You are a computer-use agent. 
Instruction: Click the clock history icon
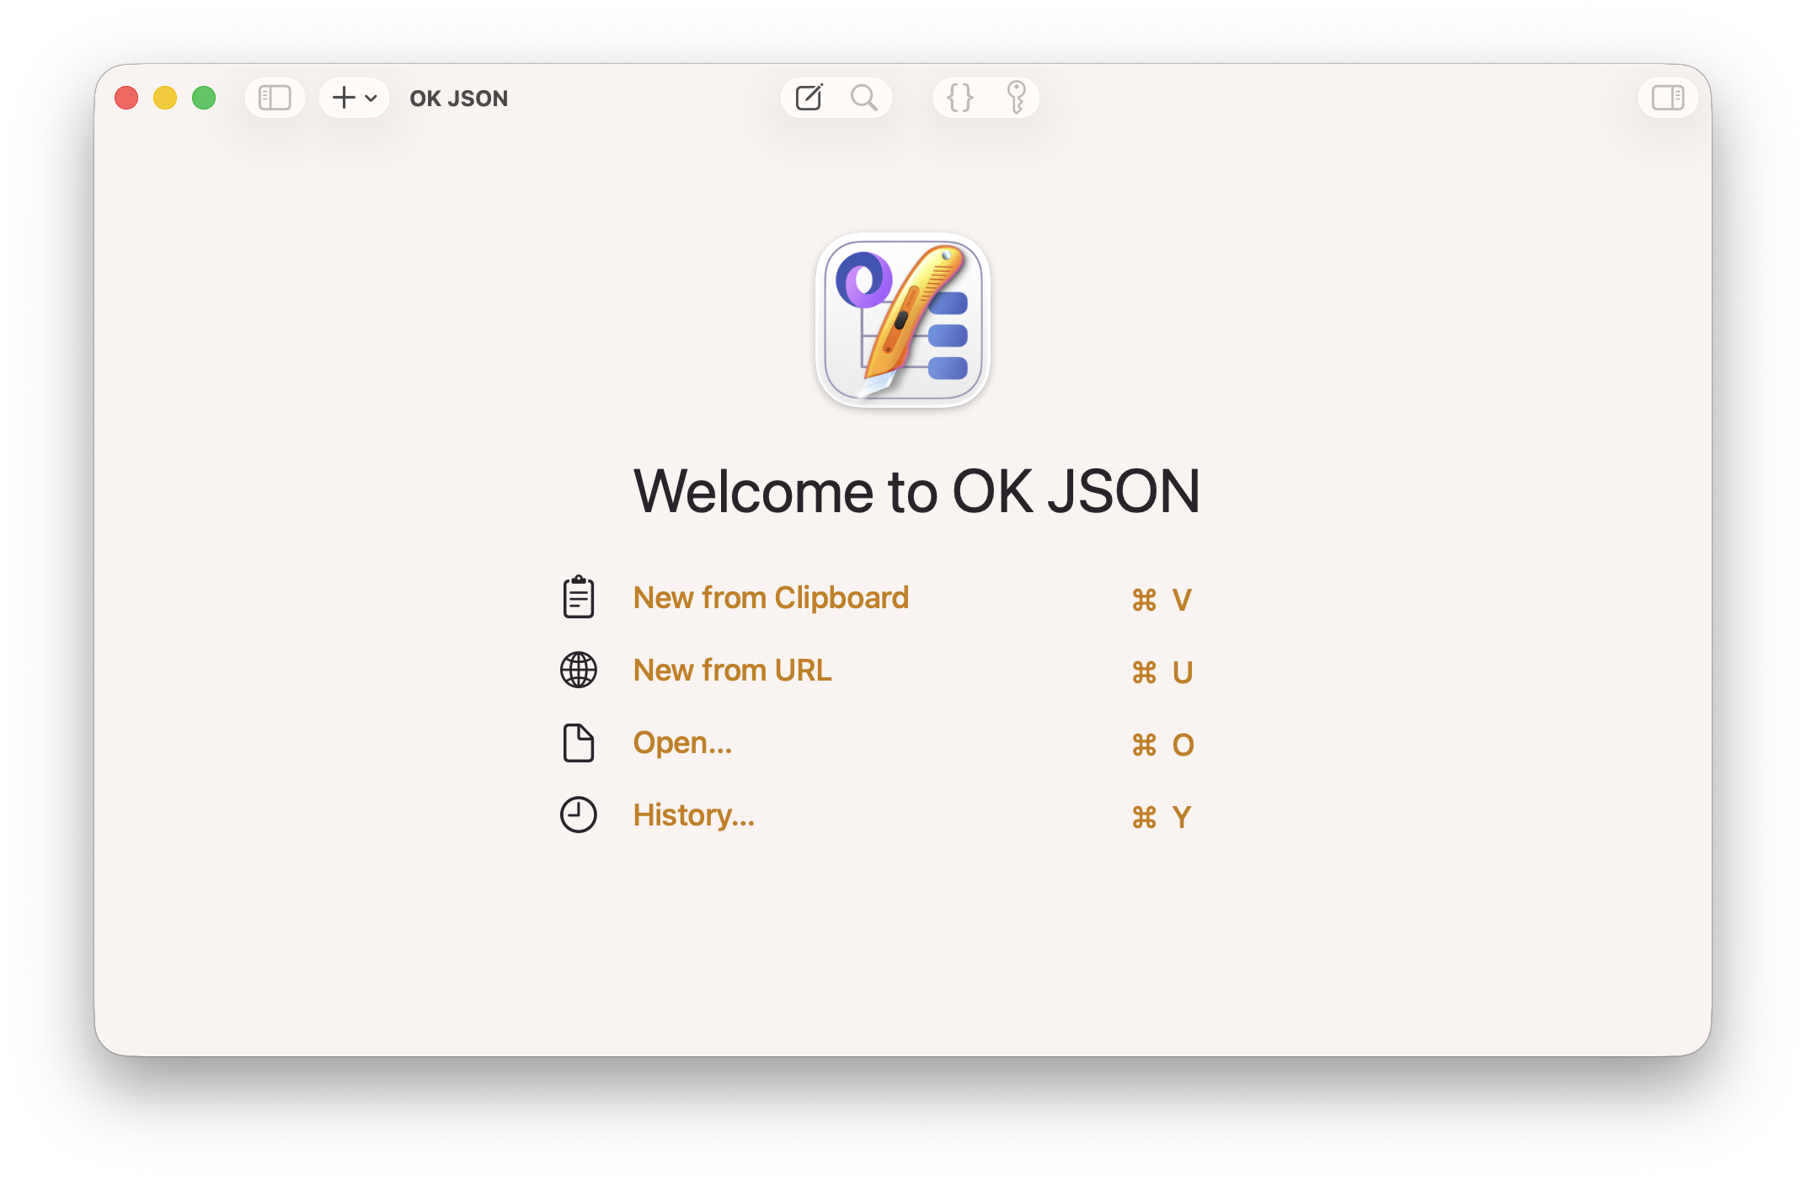click(x=579, y=815)
